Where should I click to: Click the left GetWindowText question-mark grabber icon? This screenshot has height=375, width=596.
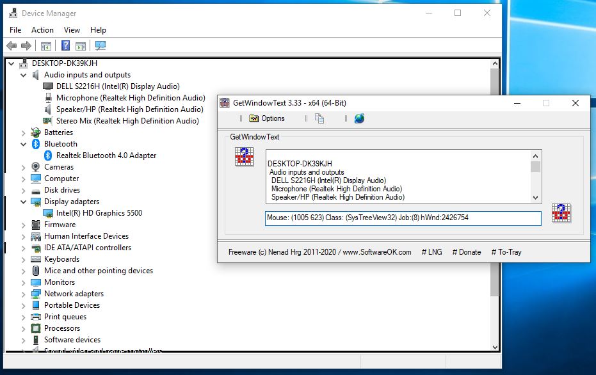(x=244, y=157)
